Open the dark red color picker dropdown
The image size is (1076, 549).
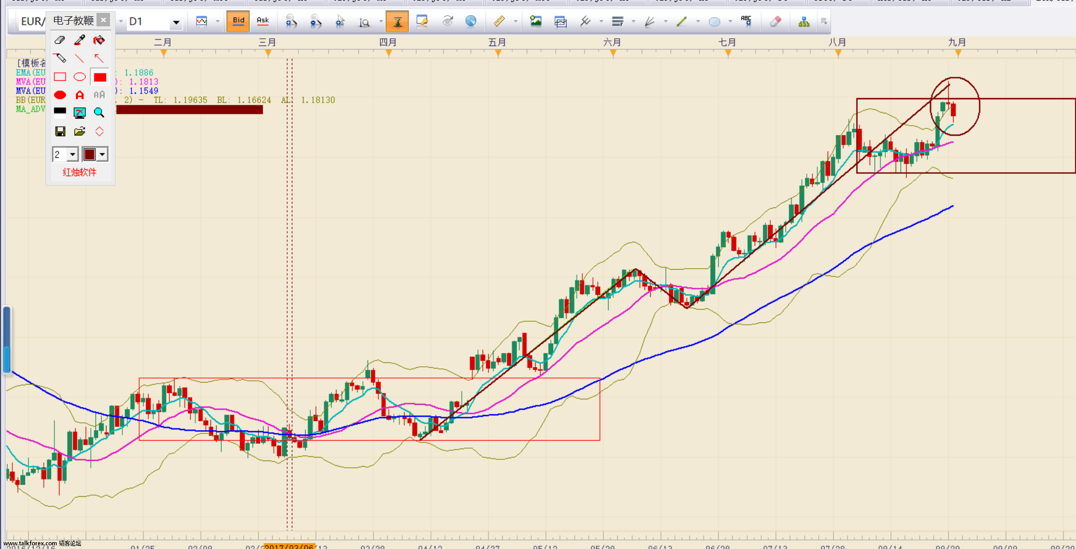tap(102, 154)
